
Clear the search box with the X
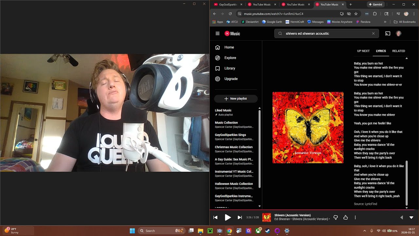pos(373,33)
